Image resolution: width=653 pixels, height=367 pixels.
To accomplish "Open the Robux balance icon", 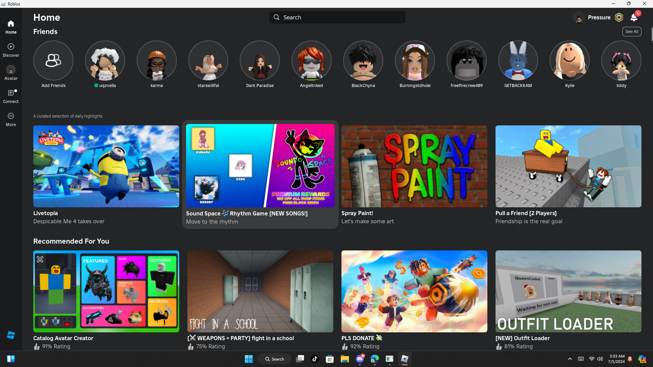I will (619, 17).
